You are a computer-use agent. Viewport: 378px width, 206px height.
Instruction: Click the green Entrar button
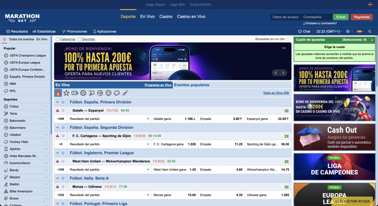coord(341,17)
